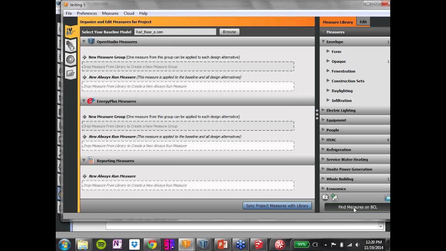
Task: Open the Windows Start menu
Action: pos(65,244)
